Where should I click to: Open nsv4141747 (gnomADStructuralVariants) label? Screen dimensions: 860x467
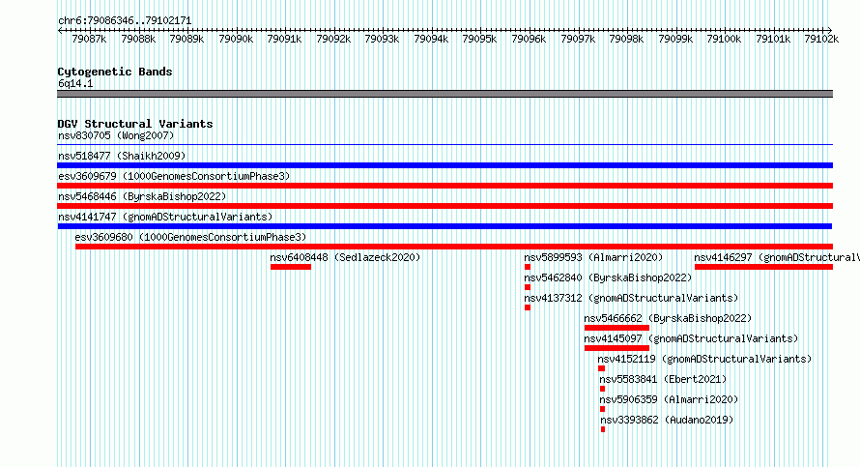point(165,217)
